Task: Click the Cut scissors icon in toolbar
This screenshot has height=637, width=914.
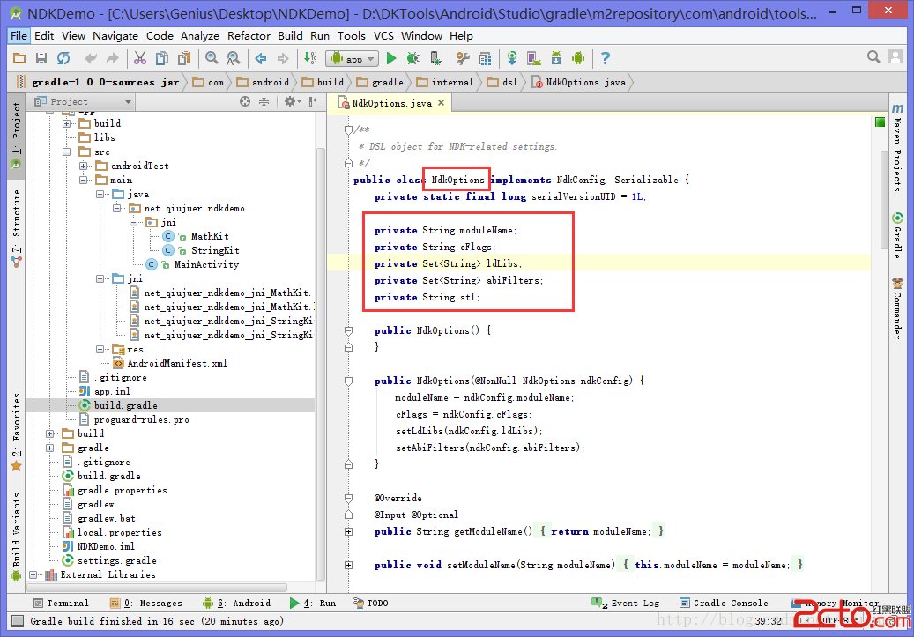Action: [x=139, y=58]
